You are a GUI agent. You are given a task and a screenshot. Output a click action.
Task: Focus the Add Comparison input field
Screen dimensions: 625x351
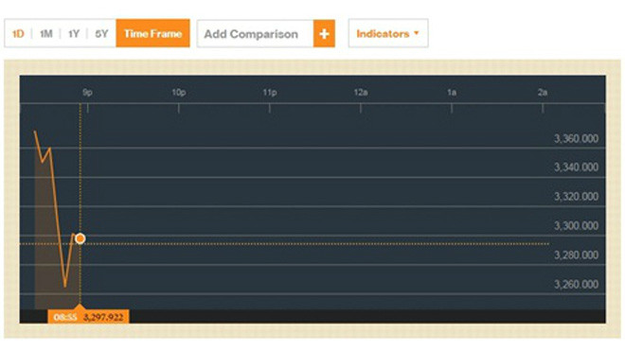click(255, 34)
